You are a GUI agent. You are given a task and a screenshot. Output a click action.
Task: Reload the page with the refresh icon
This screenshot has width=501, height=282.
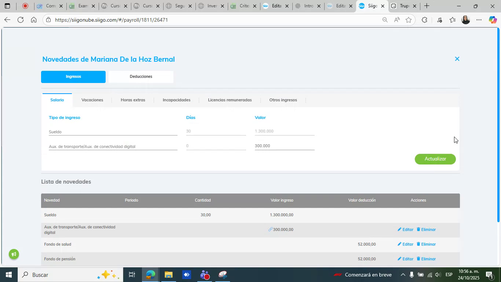pyautogui.click(x=21, y=20)
